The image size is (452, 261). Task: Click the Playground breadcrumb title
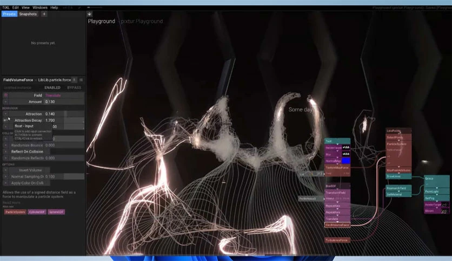point(102,21)
